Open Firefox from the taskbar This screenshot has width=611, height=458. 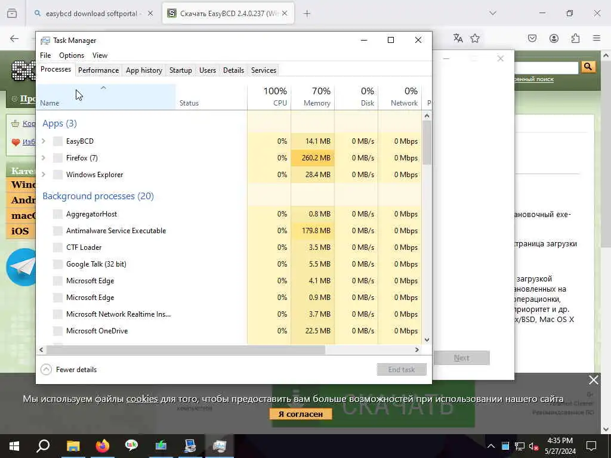[x=102, y=446]
